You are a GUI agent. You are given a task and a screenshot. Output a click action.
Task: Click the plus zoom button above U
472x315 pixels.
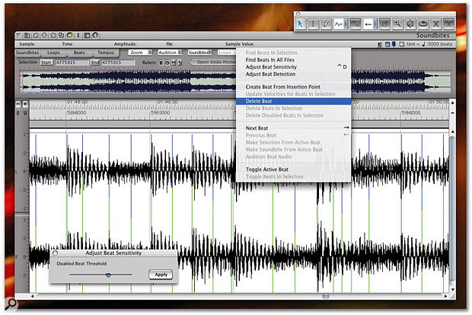click(x=25, y=104)
